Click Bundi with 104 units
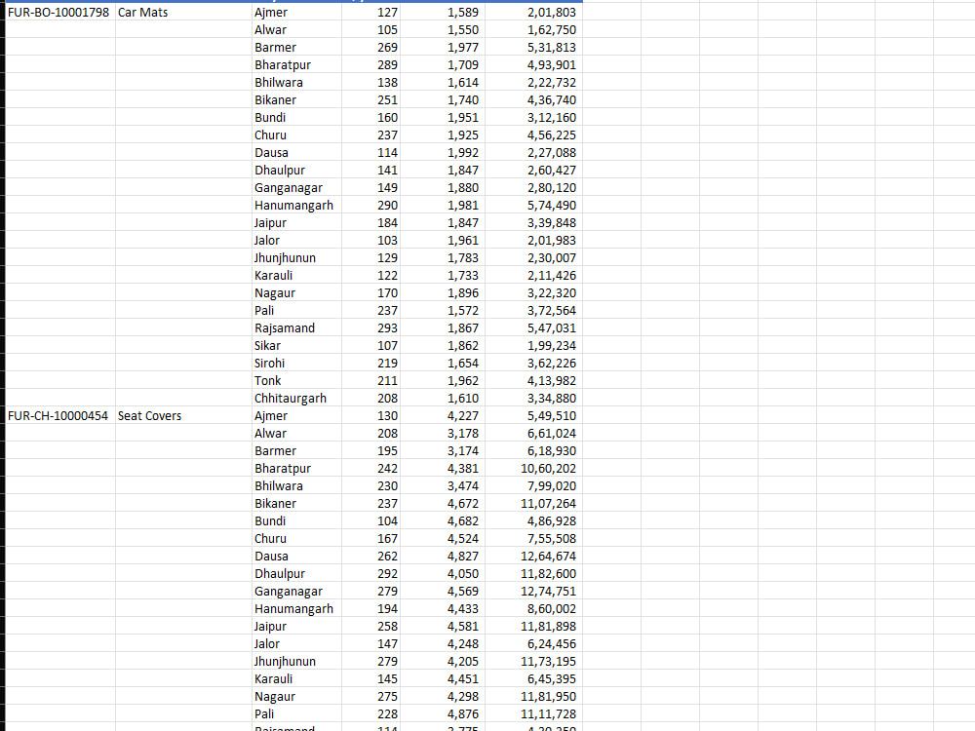Viewport: 975px width, 731px height. [x=296, y=520]
